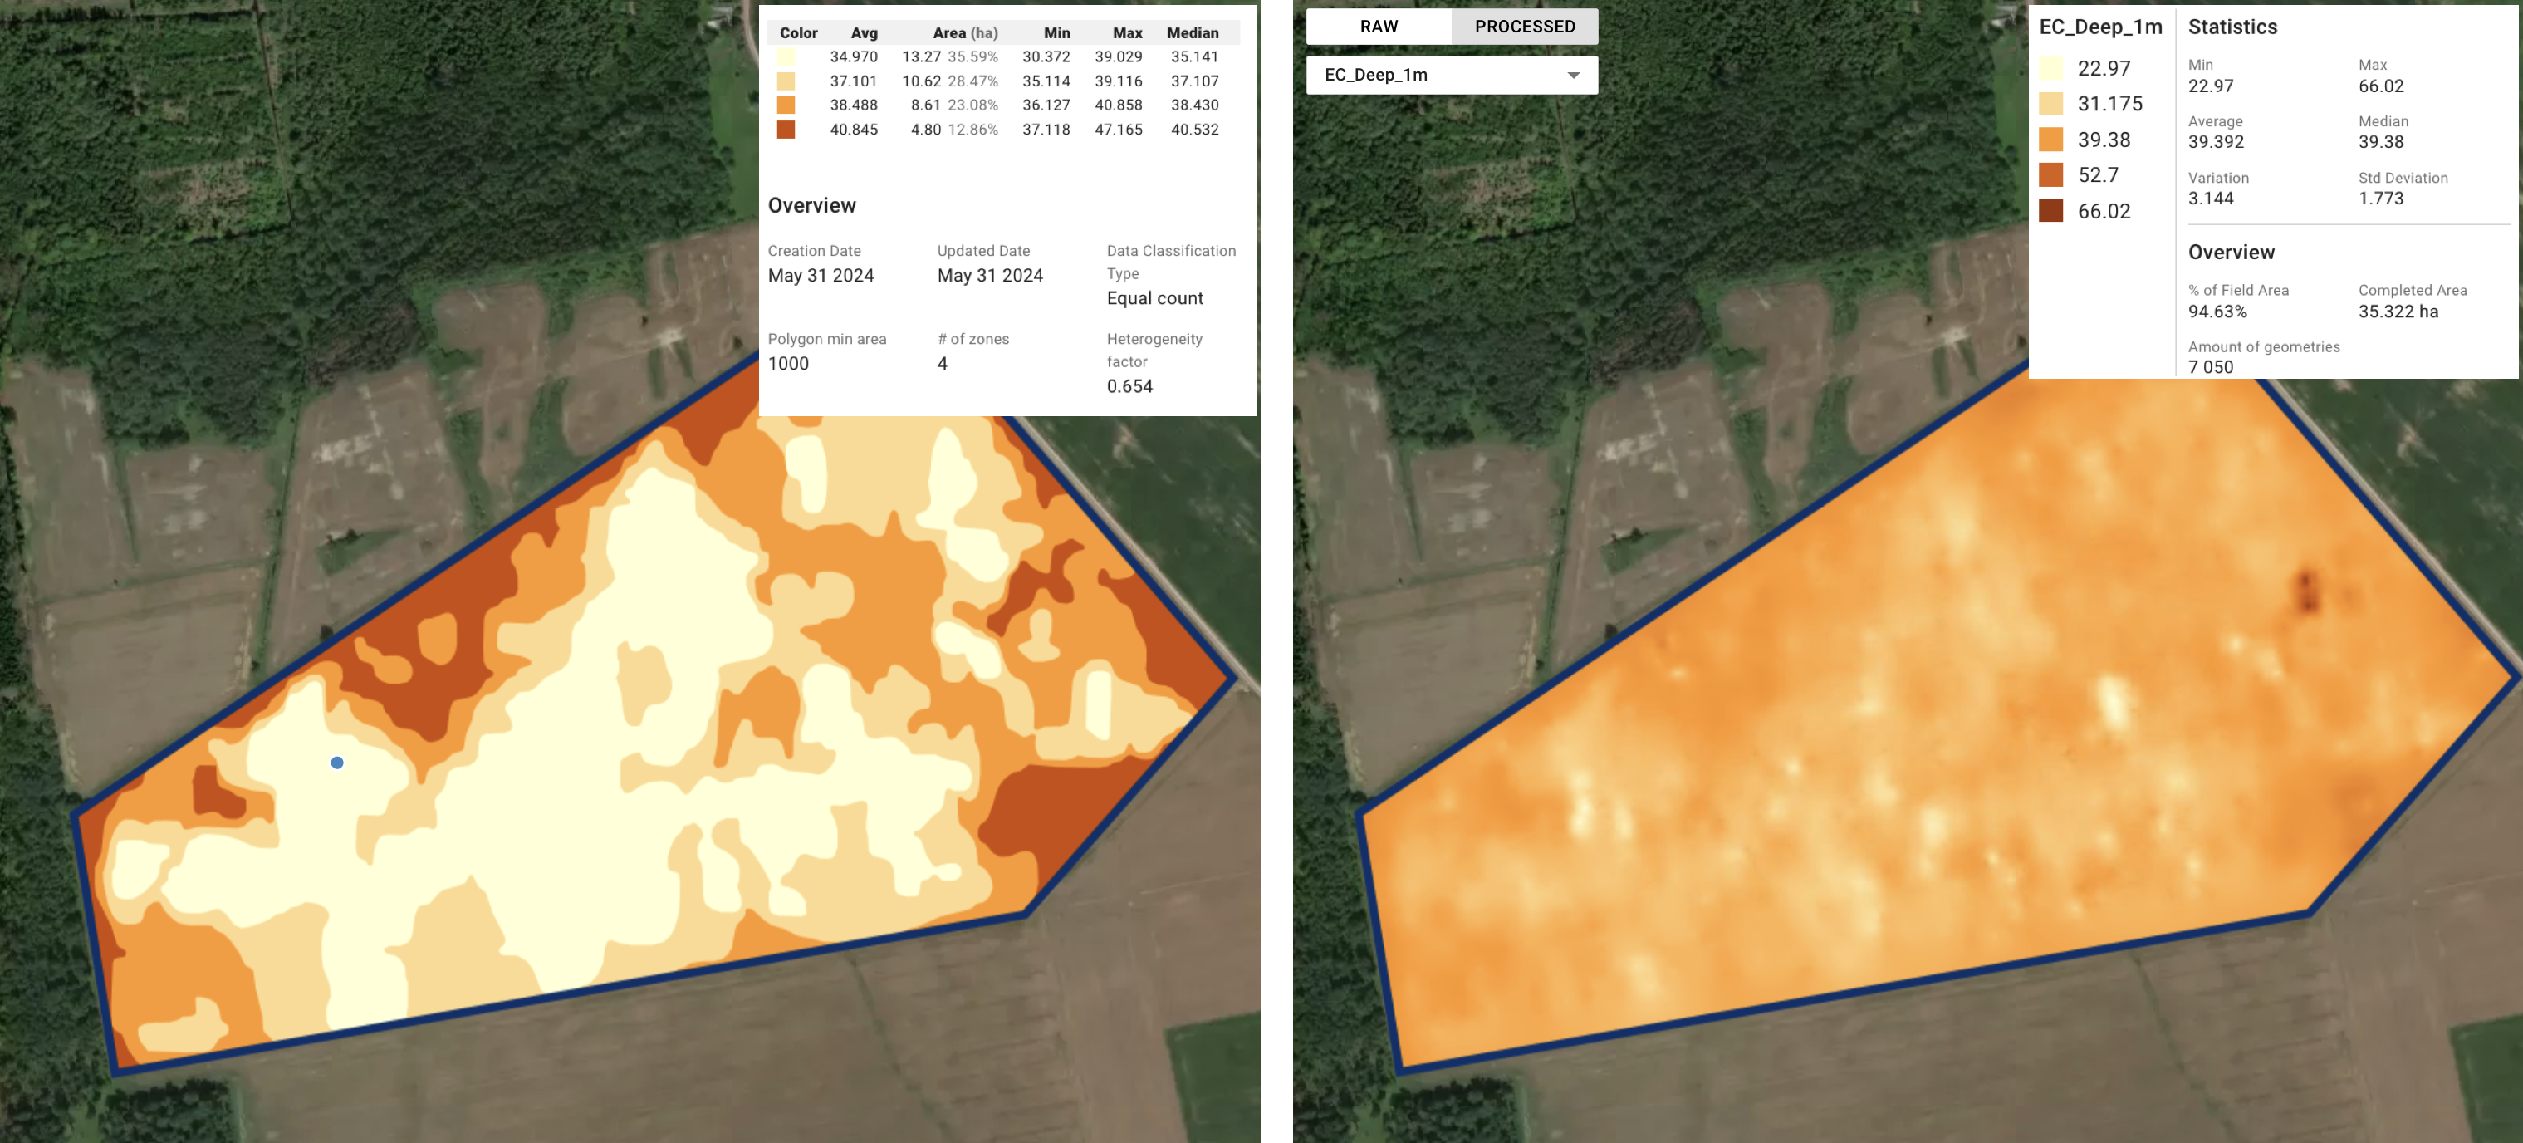
Task: Select the dark brown 40.845 zone swatch
Action: pos(786,130)
